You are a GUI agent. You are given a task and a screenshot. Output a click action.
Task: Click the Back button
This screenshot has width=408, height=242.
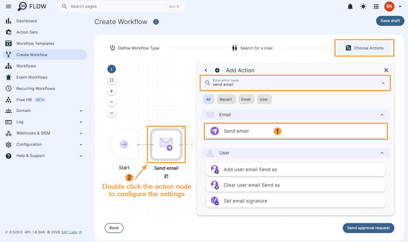[114, 228]
